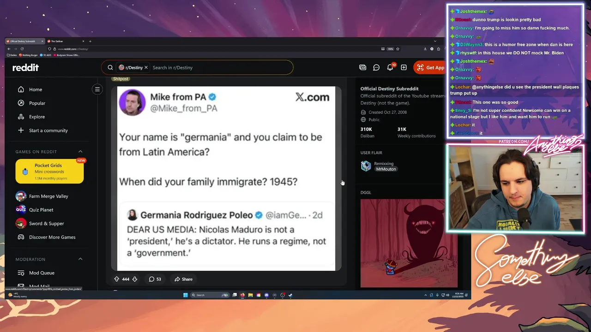Image resolution: width=591 pixels, height=332 pixels.
Task: Open the browser tab list dropdown
Action: tap(435, 41)
